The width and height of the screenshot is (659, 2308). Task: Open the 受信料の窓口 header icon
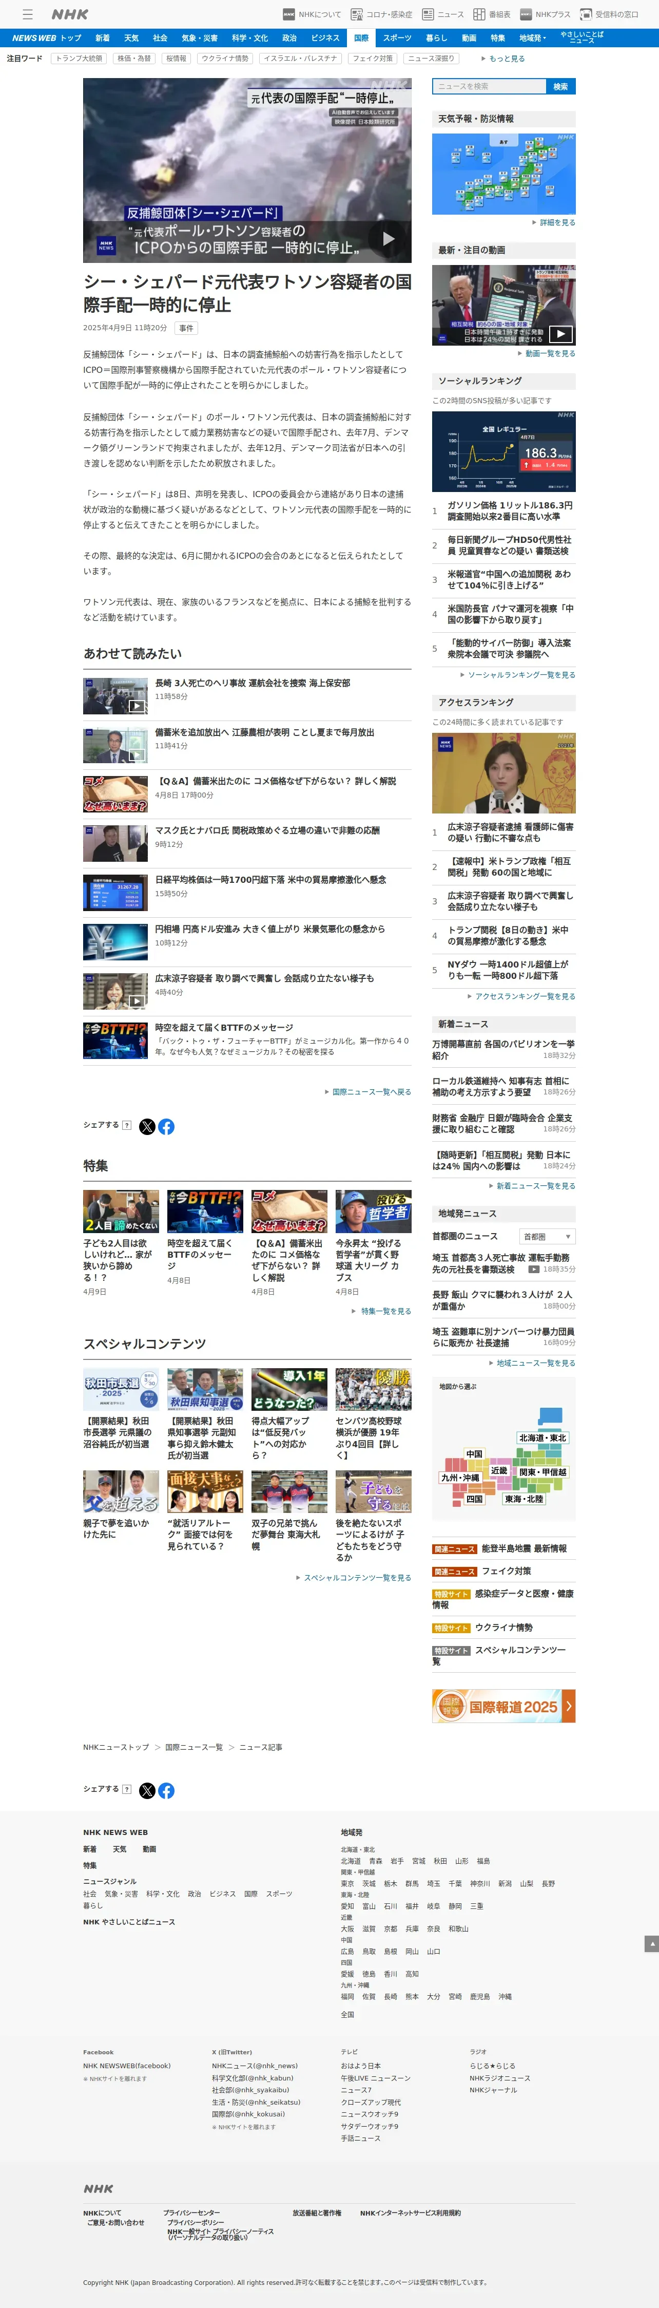coord(610,14)
